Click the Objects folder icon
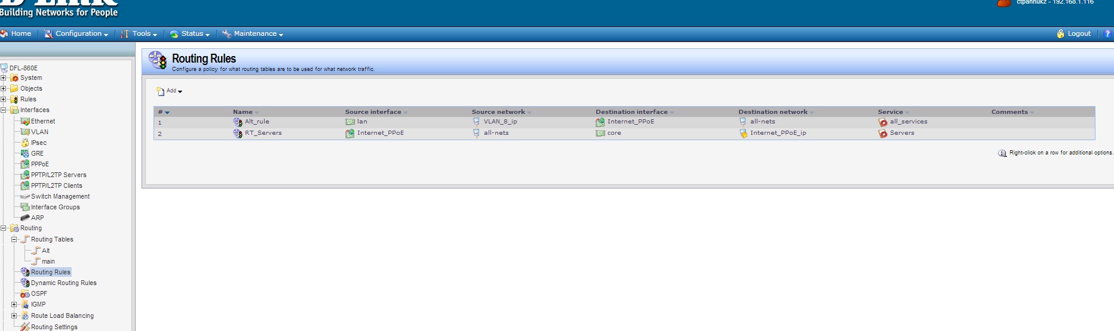The height and width of the screenshot is (331, 1114). pyautogui.click(x=14, y=88)
